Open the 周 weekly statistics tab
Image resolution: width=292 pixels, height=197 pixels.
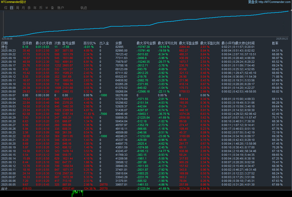(18, 8)
